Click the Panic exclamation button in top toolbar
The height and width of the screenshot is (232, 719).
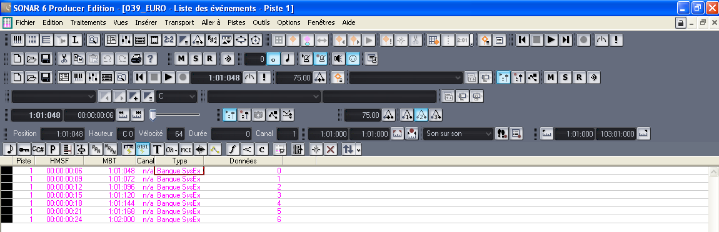[x=616, y=40]
